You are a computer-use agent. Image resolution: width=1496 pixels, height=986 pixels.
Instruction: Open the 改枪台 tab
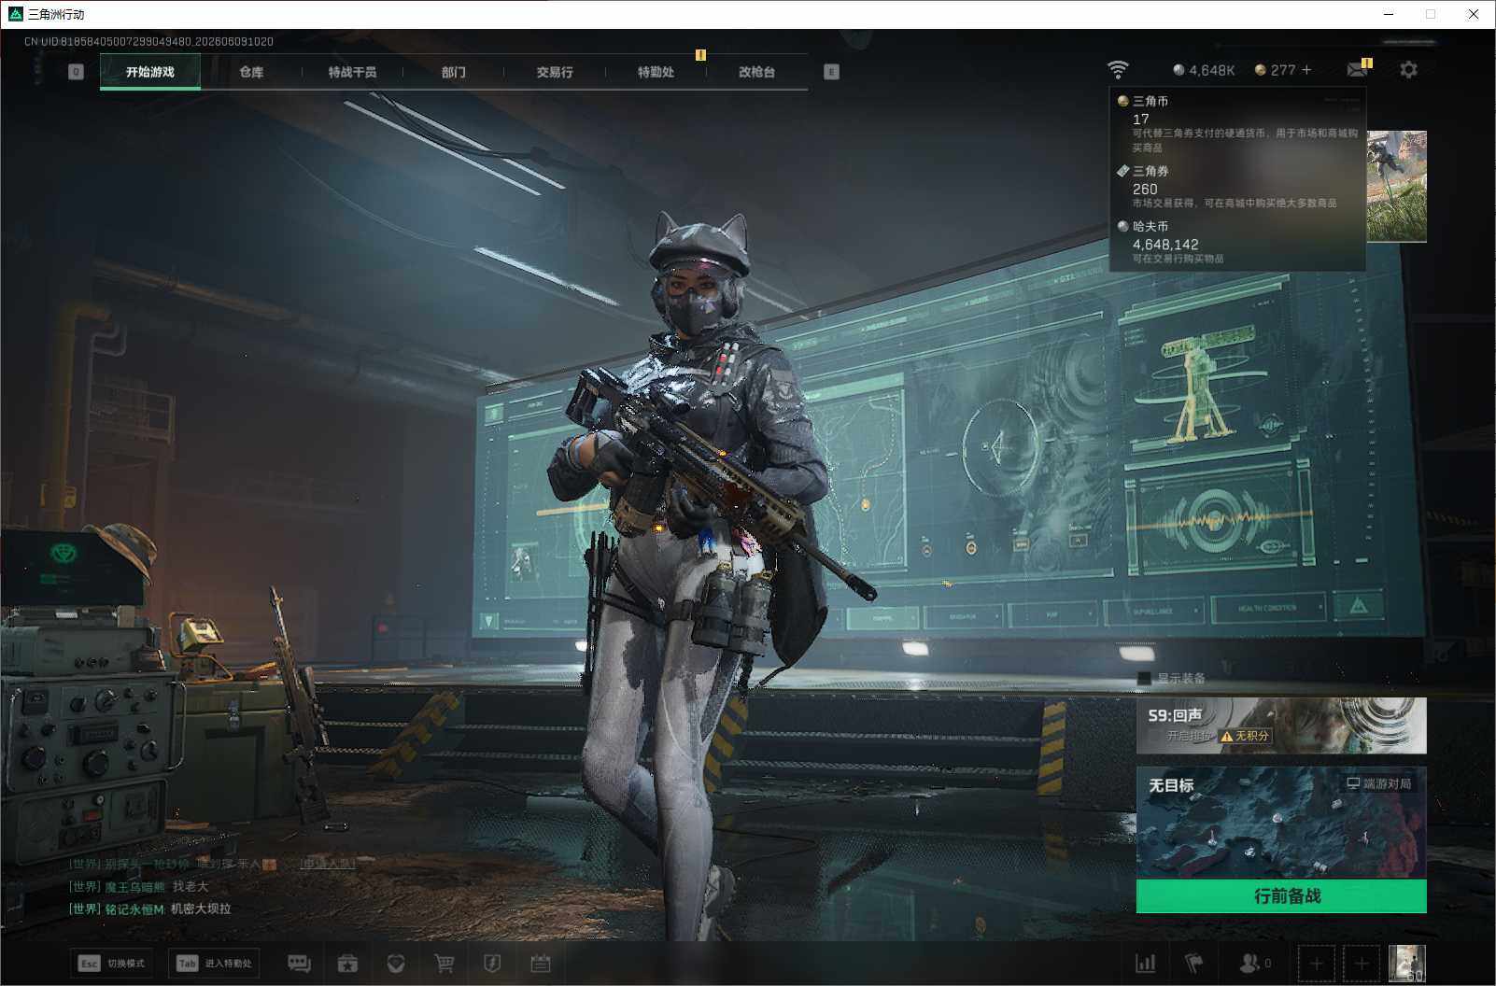click(x=756, y=72)
